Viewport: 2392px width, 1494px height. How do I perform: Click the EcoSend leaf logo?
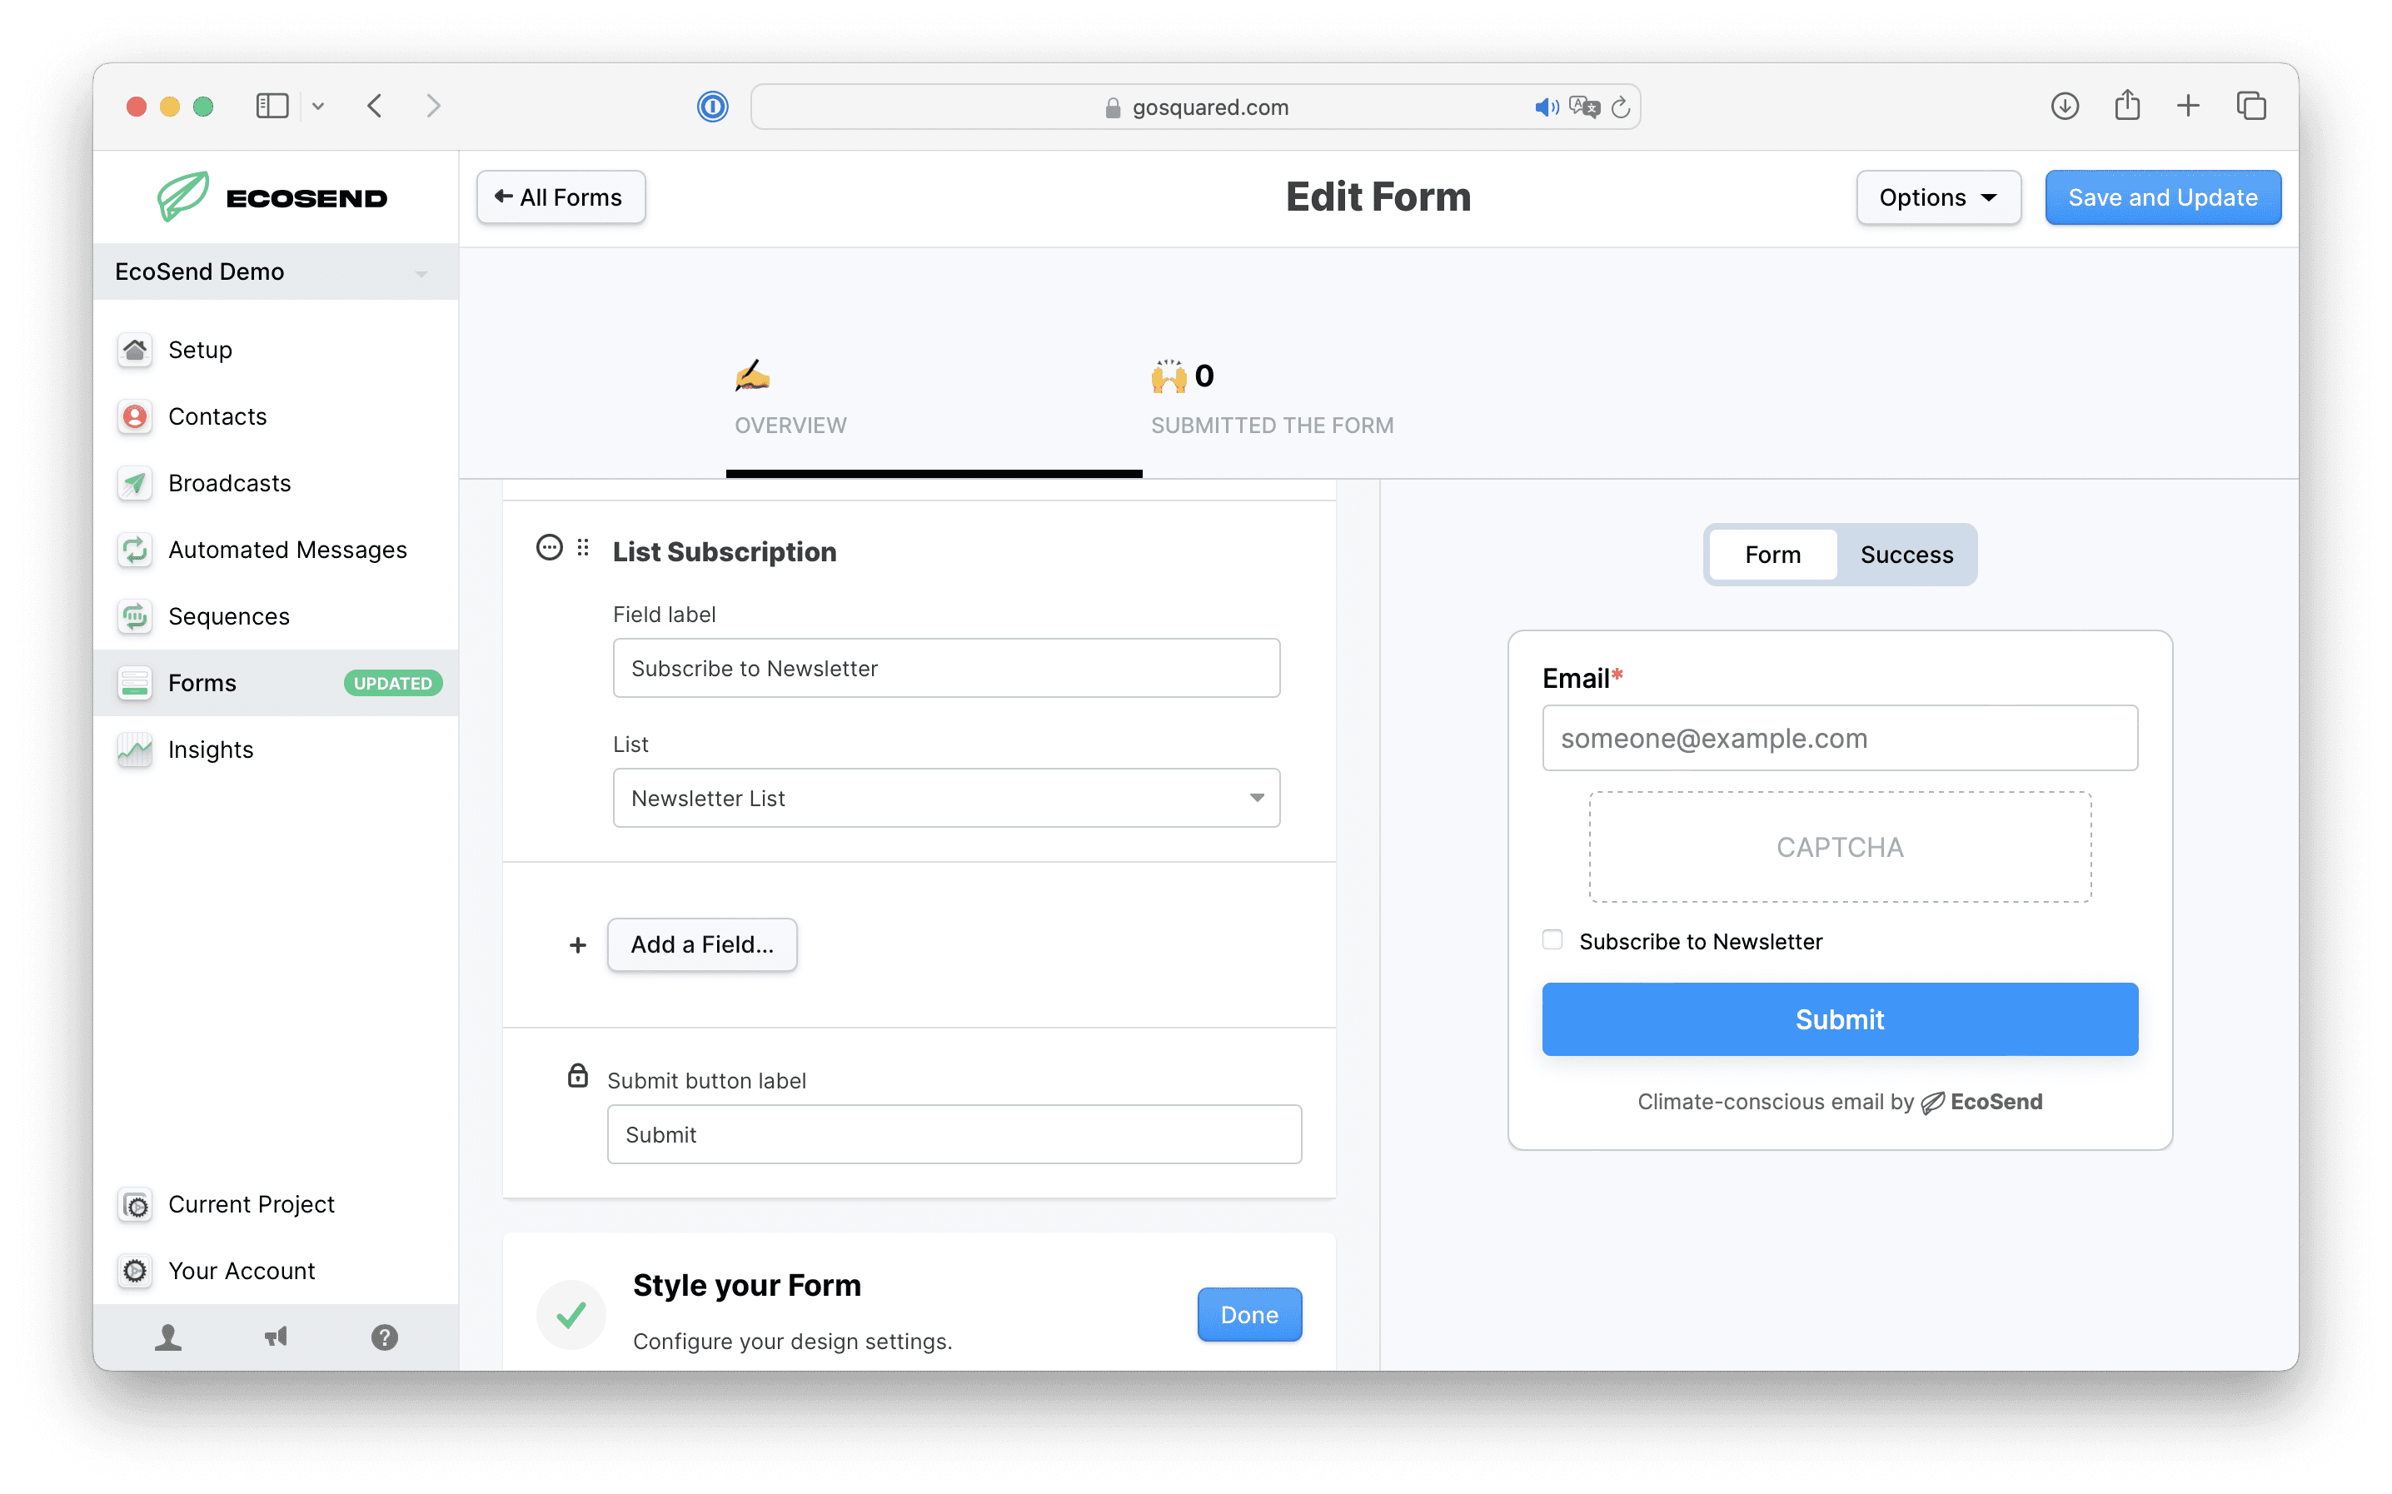184,197
